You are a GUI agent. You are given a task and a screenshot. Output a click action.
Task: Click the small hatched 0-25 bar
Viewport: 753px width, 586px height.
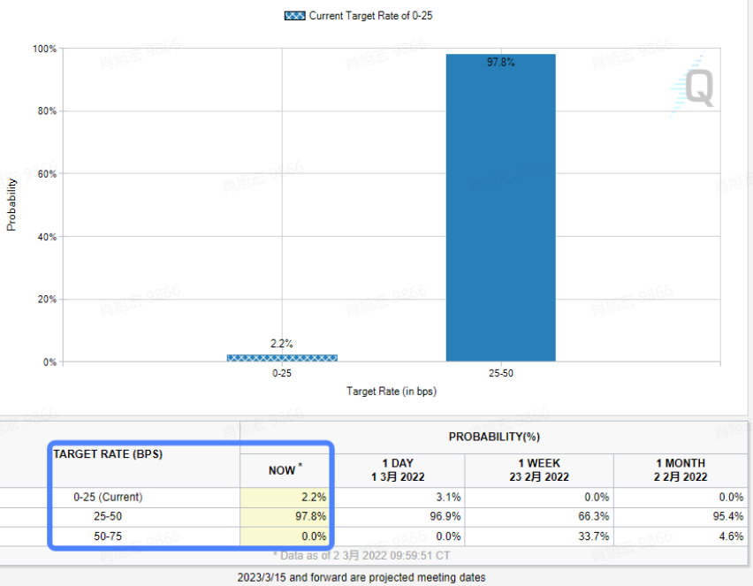282,358
